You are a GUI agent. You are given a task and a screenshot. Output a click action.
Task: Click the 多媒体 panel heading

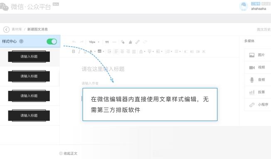pyautogui.click(x=249, y=41)
